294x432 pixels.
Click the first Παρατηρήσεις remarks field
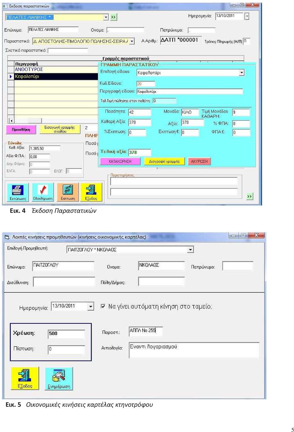pyautogui.click(x=174, y=181)
